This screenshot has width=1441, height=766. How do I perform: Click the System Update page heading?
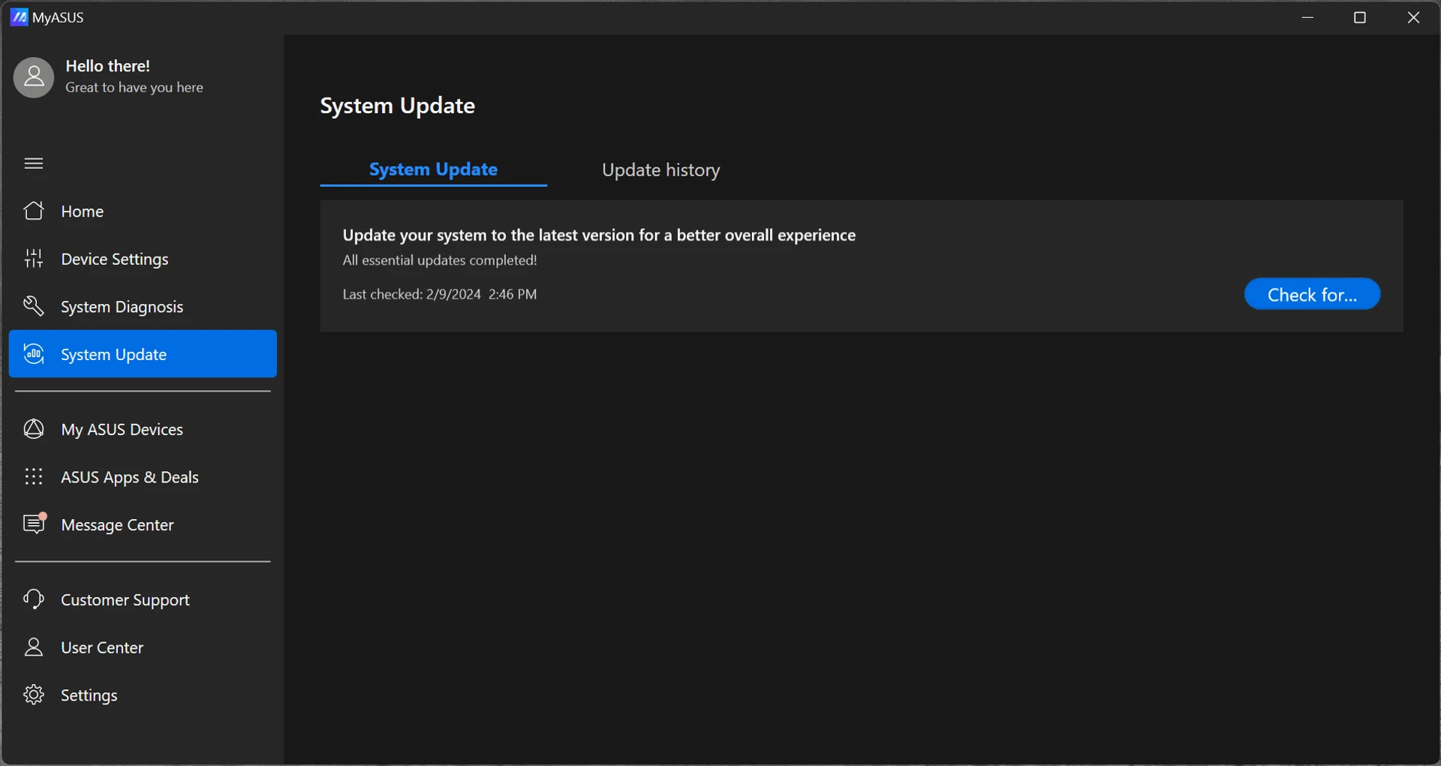(x=398, y=106)
